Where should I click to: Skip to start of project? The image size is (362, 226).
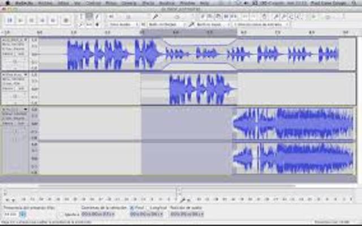pyautogui.click(x=42, y=20)
